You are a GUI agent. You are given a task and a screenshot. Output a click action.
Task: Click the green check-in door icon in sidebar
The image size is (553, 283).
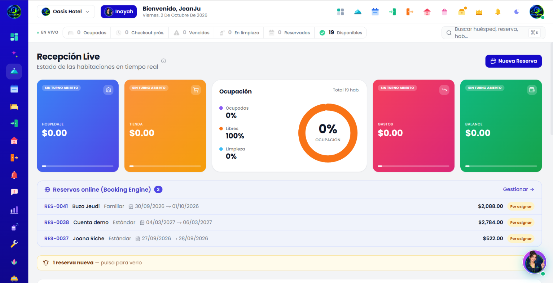coord(14,123)
